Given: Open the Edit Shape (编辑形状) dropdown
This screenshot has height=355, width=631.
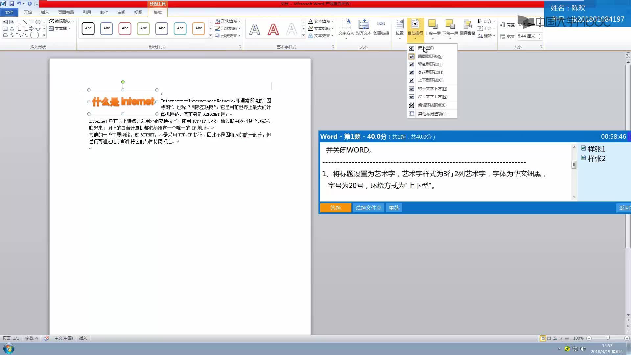Looking at the screenshot, I should point(61,21).
